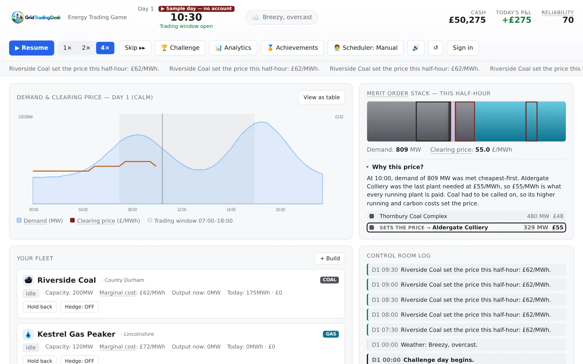Click the Riverside Coal plant name
583x364 pixels.
[x=66, y=280]
